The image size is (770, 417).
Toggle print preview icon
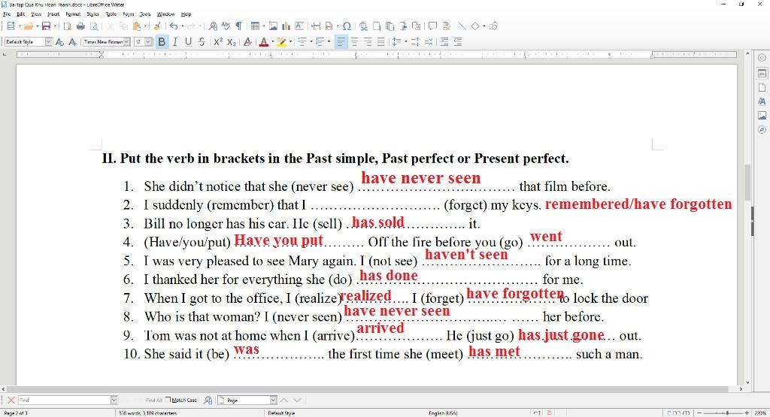pyautogui.click(x=94, y=26)
